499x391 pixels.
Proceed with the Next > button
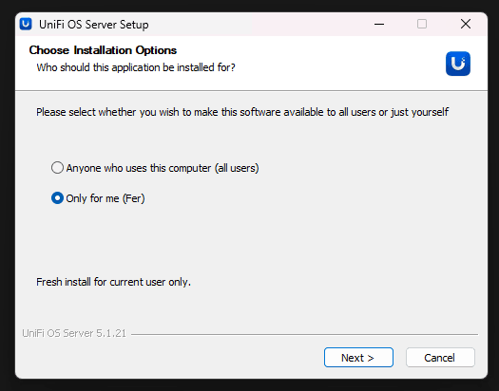tap(358, 358)
